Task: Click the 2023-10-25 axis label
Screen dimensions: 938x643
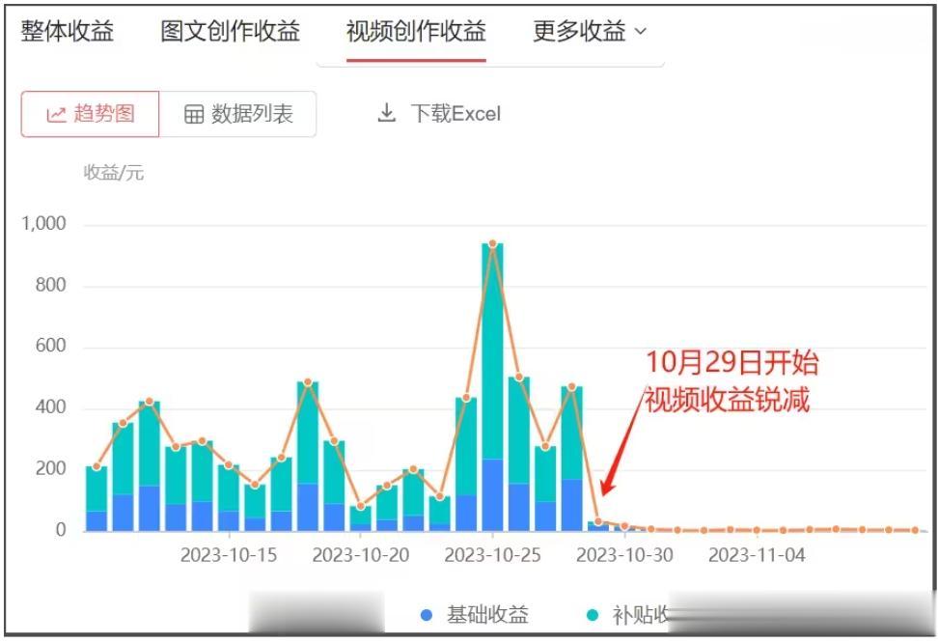Action: 492,555
